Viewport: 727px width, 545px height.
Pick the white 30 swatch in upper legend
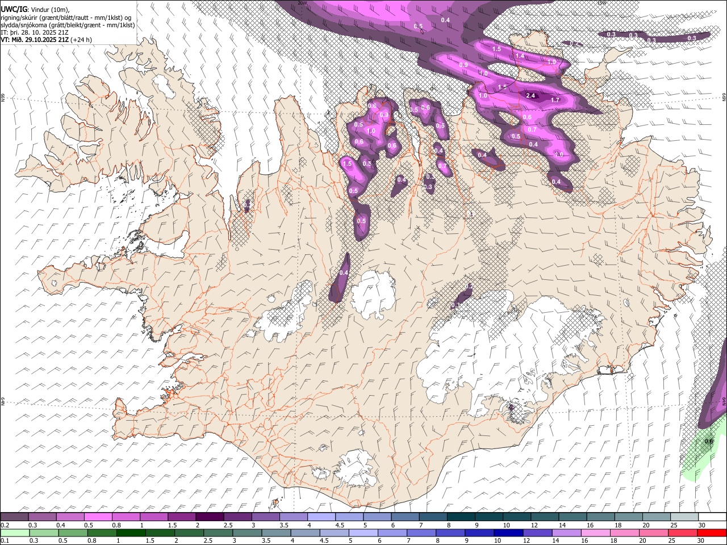coord(712,517)
